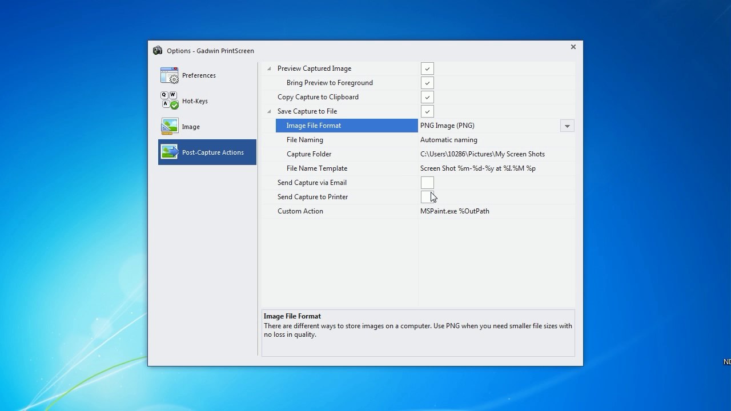Click the Gadwin PrintScreen camera icon in title bar

158,51
